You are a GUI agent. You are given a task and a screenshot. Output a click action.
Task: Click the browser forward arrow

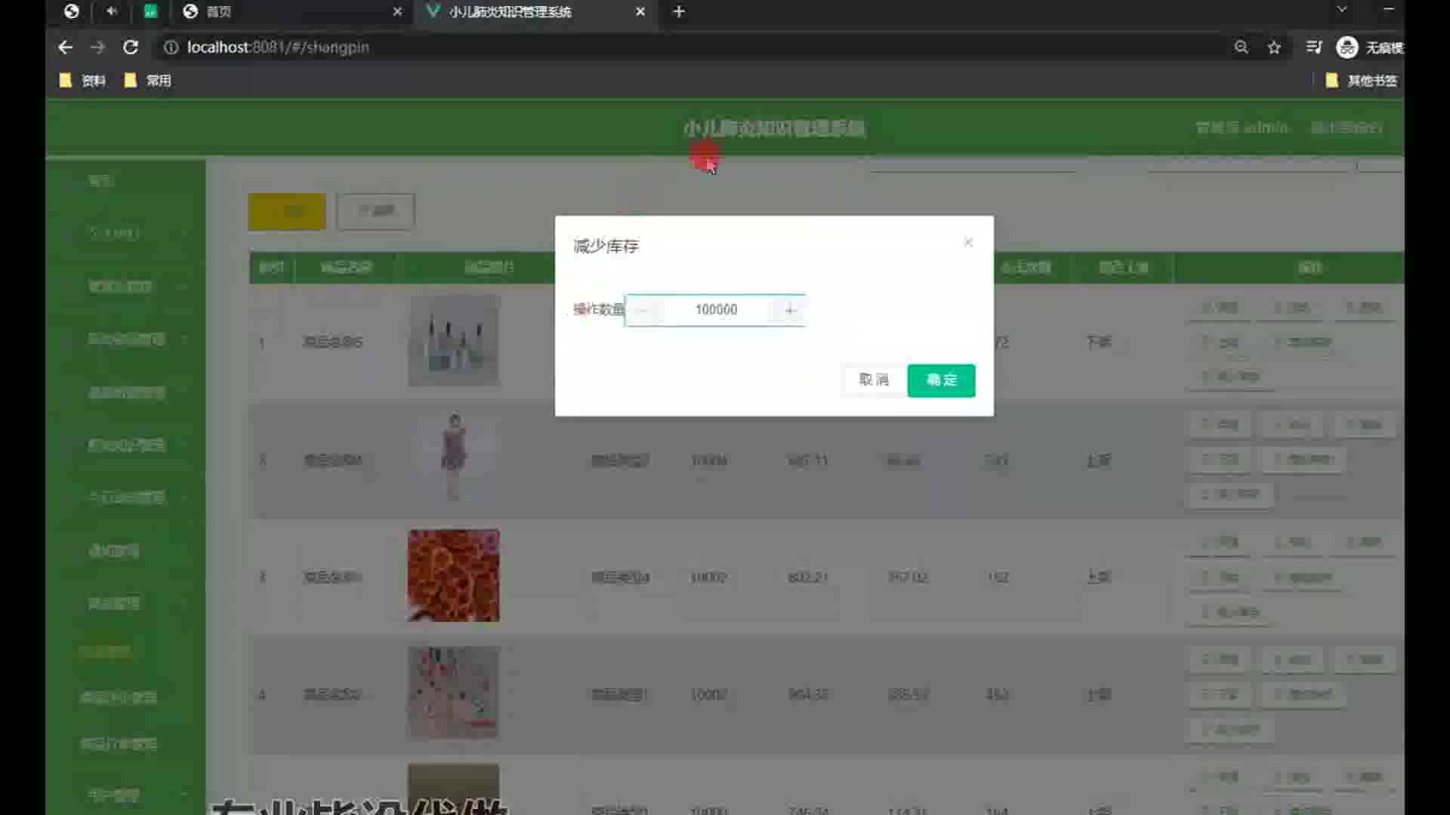click(98, 47)
